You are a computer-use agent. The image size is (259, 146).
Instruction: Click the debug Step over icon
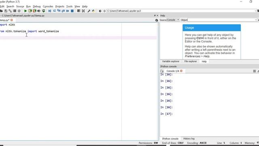point(54,11)
